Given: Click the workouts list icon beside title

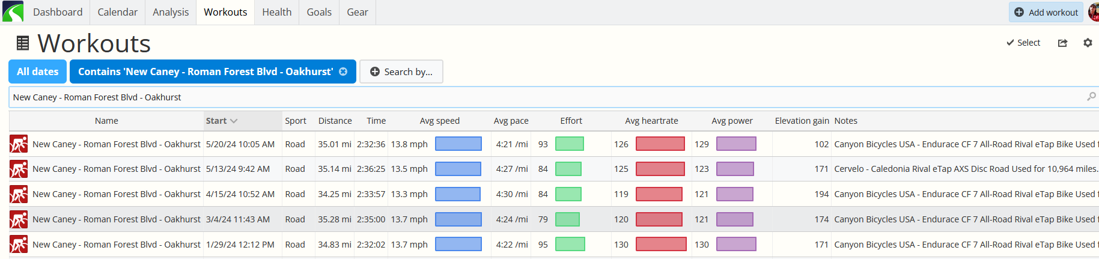Looking at the screenshot, I should pos(23,43).
